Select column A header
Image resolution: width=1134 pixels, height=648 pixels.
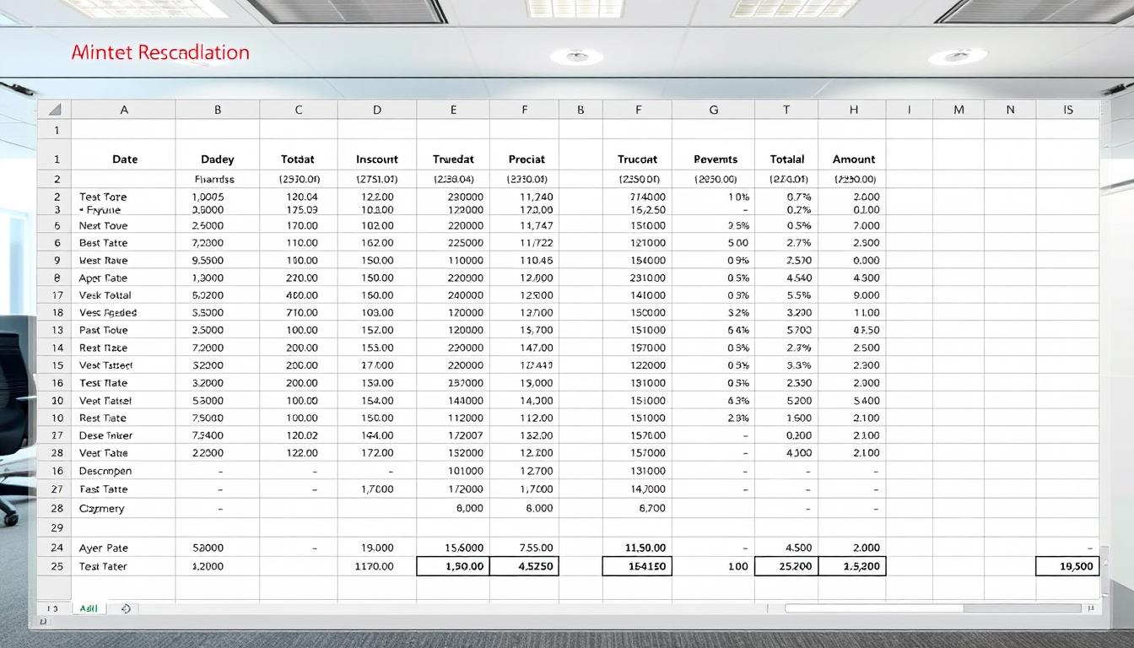click(124, 110)
